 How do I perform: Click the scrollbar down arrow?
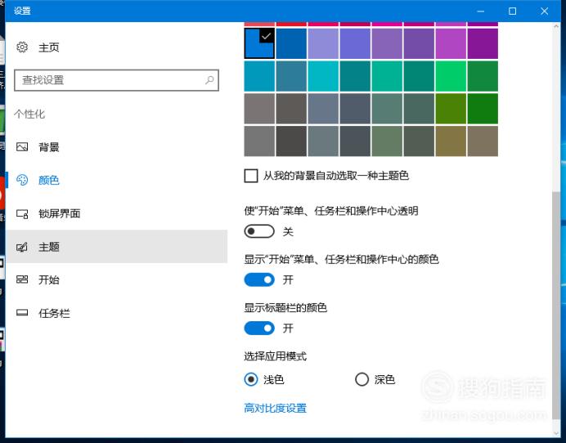pos(556,433)
